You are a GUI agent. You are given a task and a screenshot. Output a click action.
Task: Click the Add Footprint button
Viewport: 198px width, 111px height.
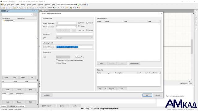[47, 106]
